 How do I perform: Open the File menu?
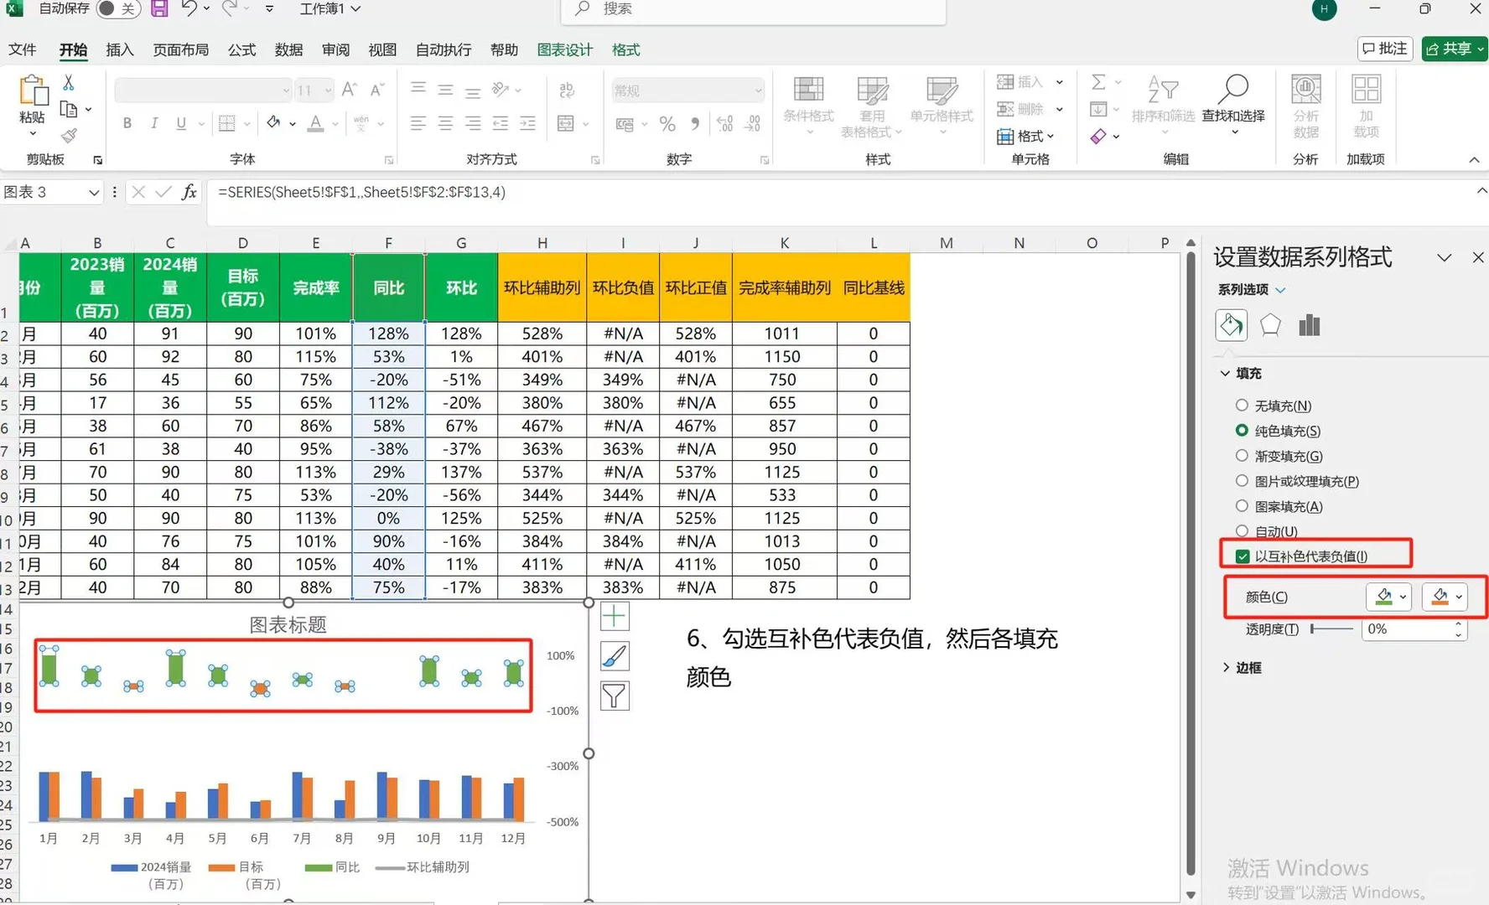(x=23, y=49)
